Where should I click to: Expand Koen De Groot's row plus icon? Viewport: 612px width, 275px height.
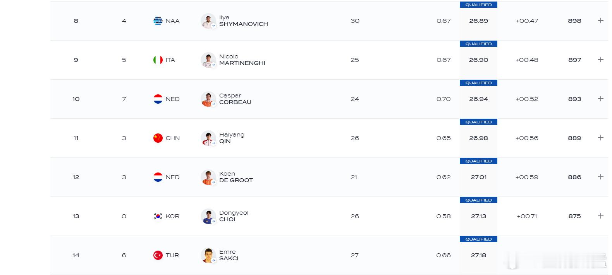click(601, 177)
